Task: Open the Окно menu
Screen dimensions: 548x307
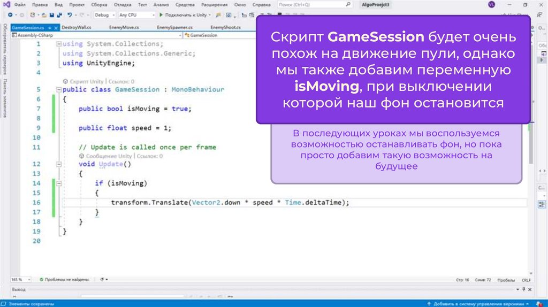Action: [240, 4]
